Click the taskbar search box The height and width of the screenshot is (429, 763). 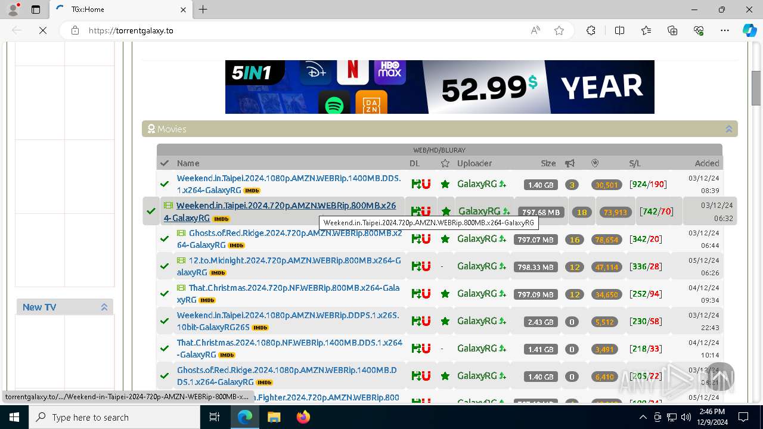pyautogui.click(x=114, y=417)
